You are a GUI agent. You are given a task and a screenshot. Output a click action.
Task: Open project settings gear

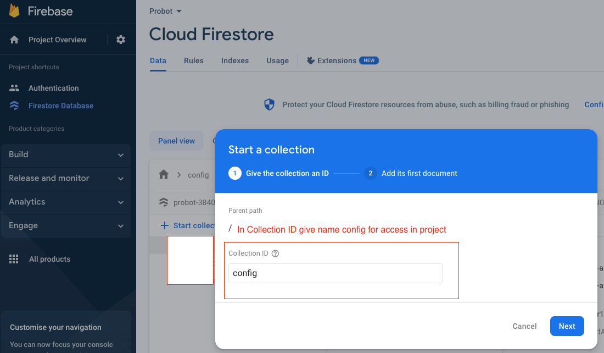(x=120, y=39)
